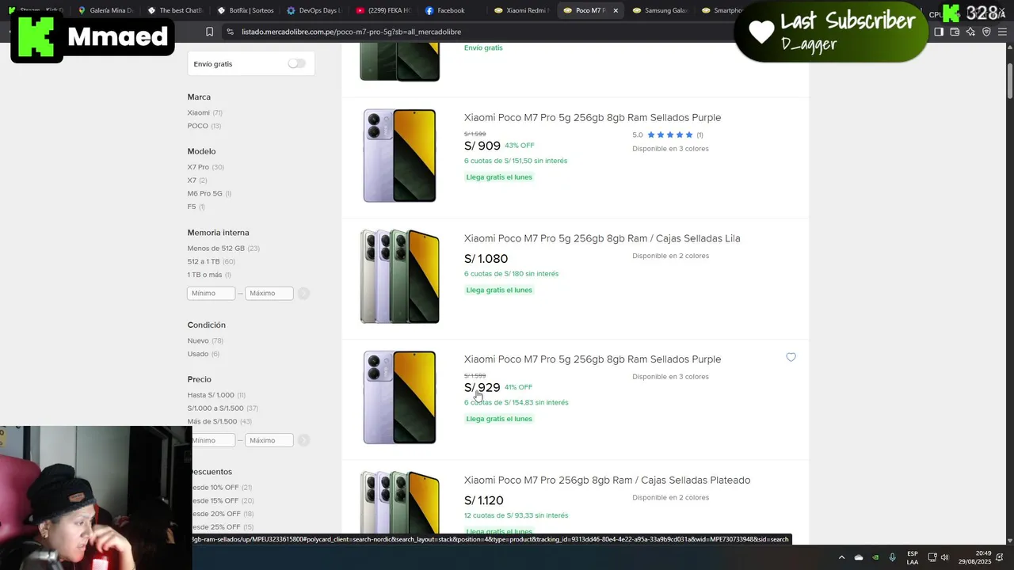Select 1 TB o más memory filter

tap(209, 275)
